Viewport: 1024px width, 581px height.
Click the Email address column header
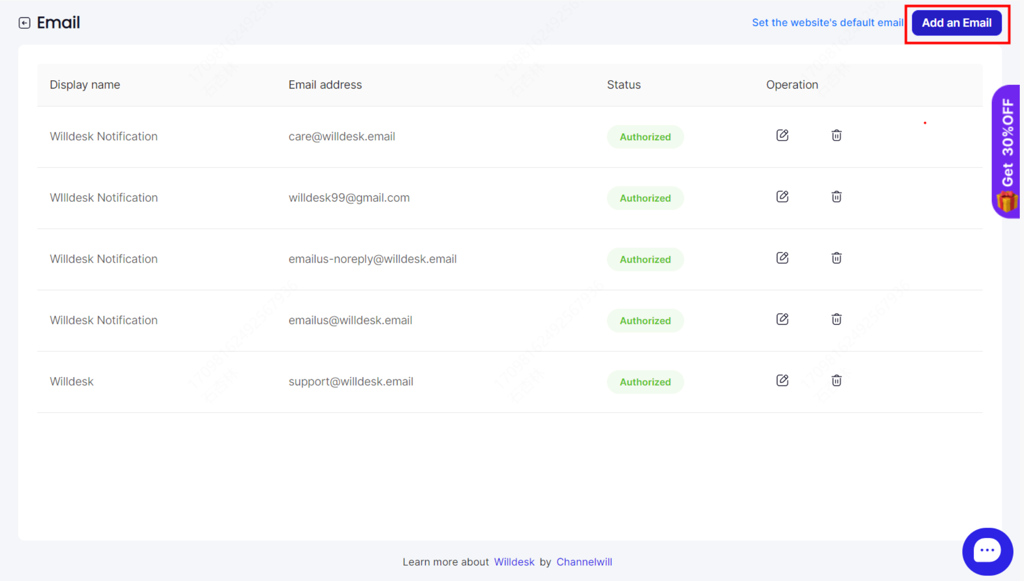coord(325,84)
